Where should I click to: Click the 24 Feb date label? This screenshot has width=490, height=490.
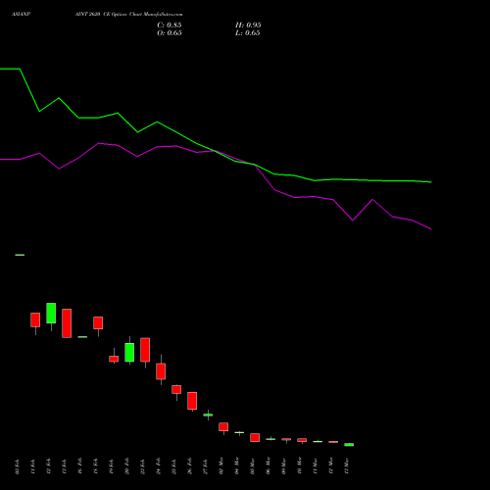point(158,466)
